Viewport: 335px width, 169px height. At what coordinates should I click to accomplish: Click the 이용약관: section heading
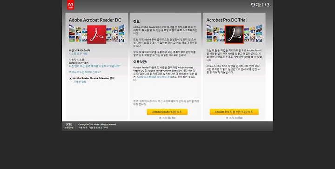coord(140,62)
